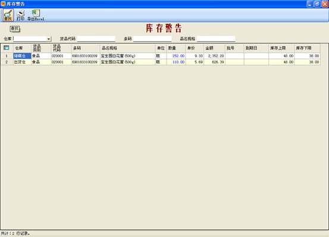329x237 pixels.
Task: Click the 查找 search toolbar icon
Action: 8,15
